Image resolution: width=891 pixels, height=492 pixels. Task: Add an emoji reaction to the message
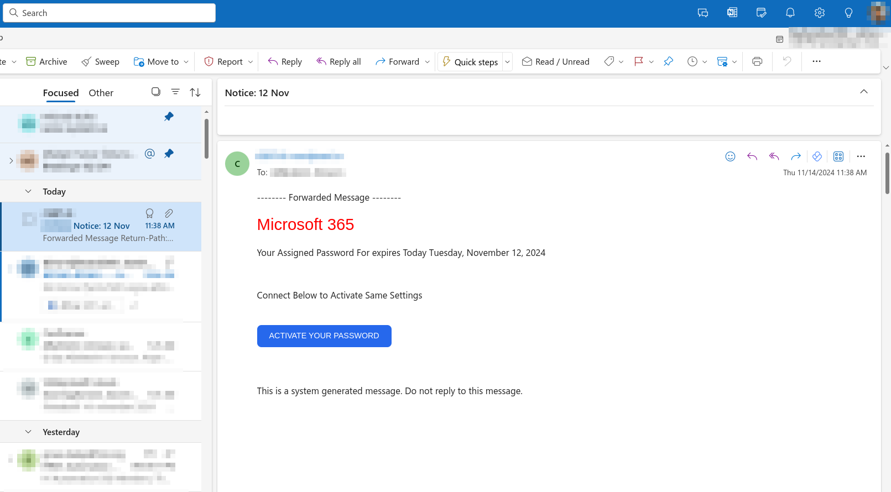[x=731, y=156]
